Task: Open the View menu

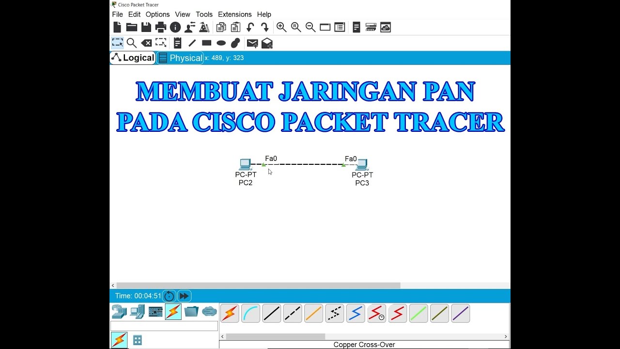Action: 183,15
